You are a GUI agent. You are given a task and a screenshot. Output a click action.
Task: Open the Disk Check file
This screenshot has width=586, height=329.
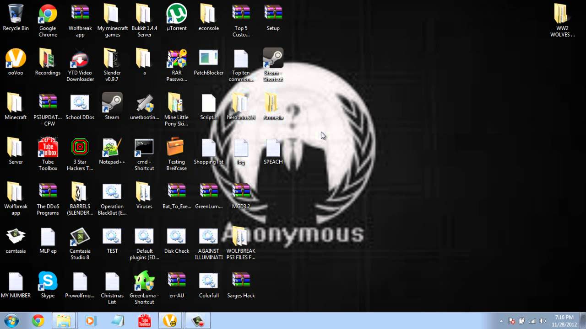[176, 240]
